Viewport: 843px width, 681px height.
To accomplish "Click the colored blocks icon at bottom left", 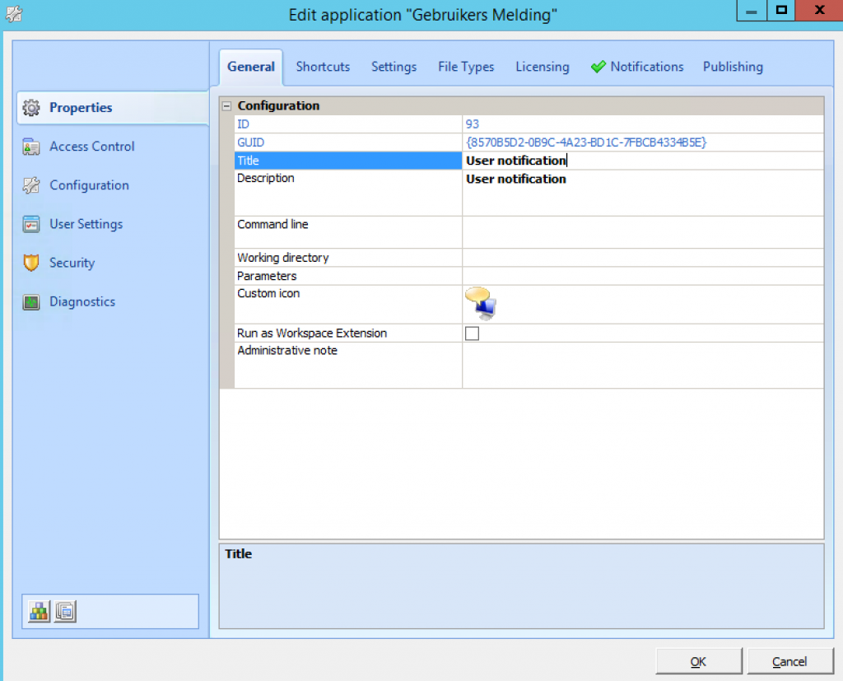I will coord(37,611).
